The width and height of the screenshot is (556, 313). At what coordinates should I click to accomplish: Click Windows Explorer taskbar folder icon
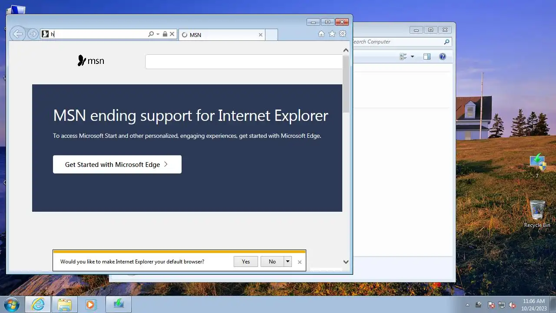pos(65,304)
